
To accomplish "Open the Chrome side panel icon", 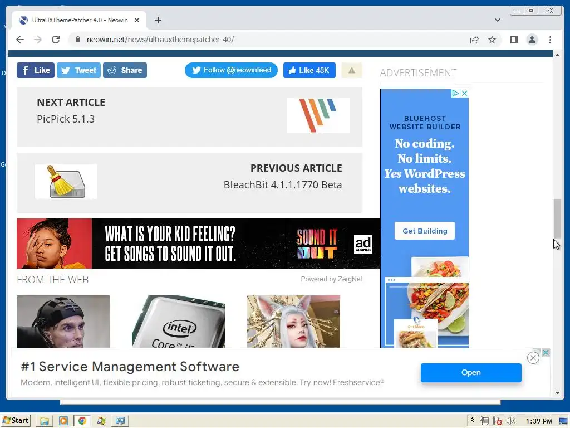I will 514,40.
